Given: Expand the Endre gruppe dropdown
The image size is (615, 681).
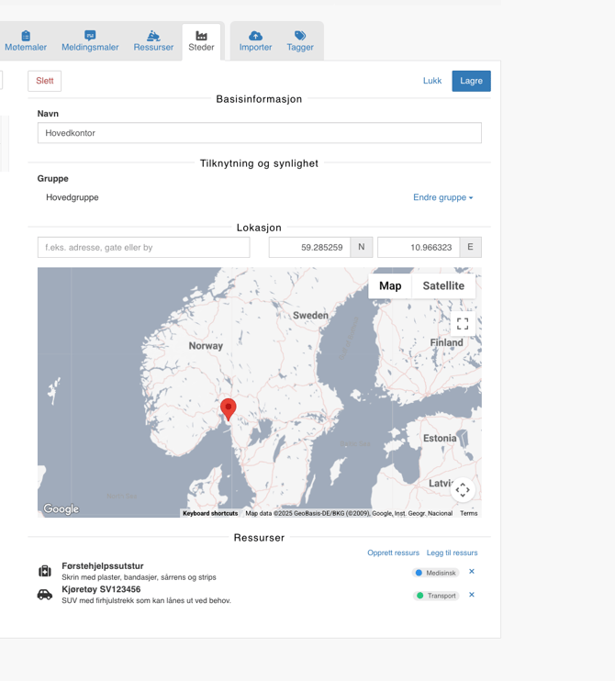Looking at the screenshot, I should (442, 197).
